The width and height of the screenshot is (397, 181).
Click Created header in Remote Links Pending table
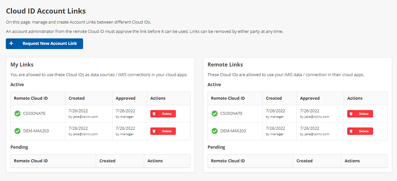point(304,161)
